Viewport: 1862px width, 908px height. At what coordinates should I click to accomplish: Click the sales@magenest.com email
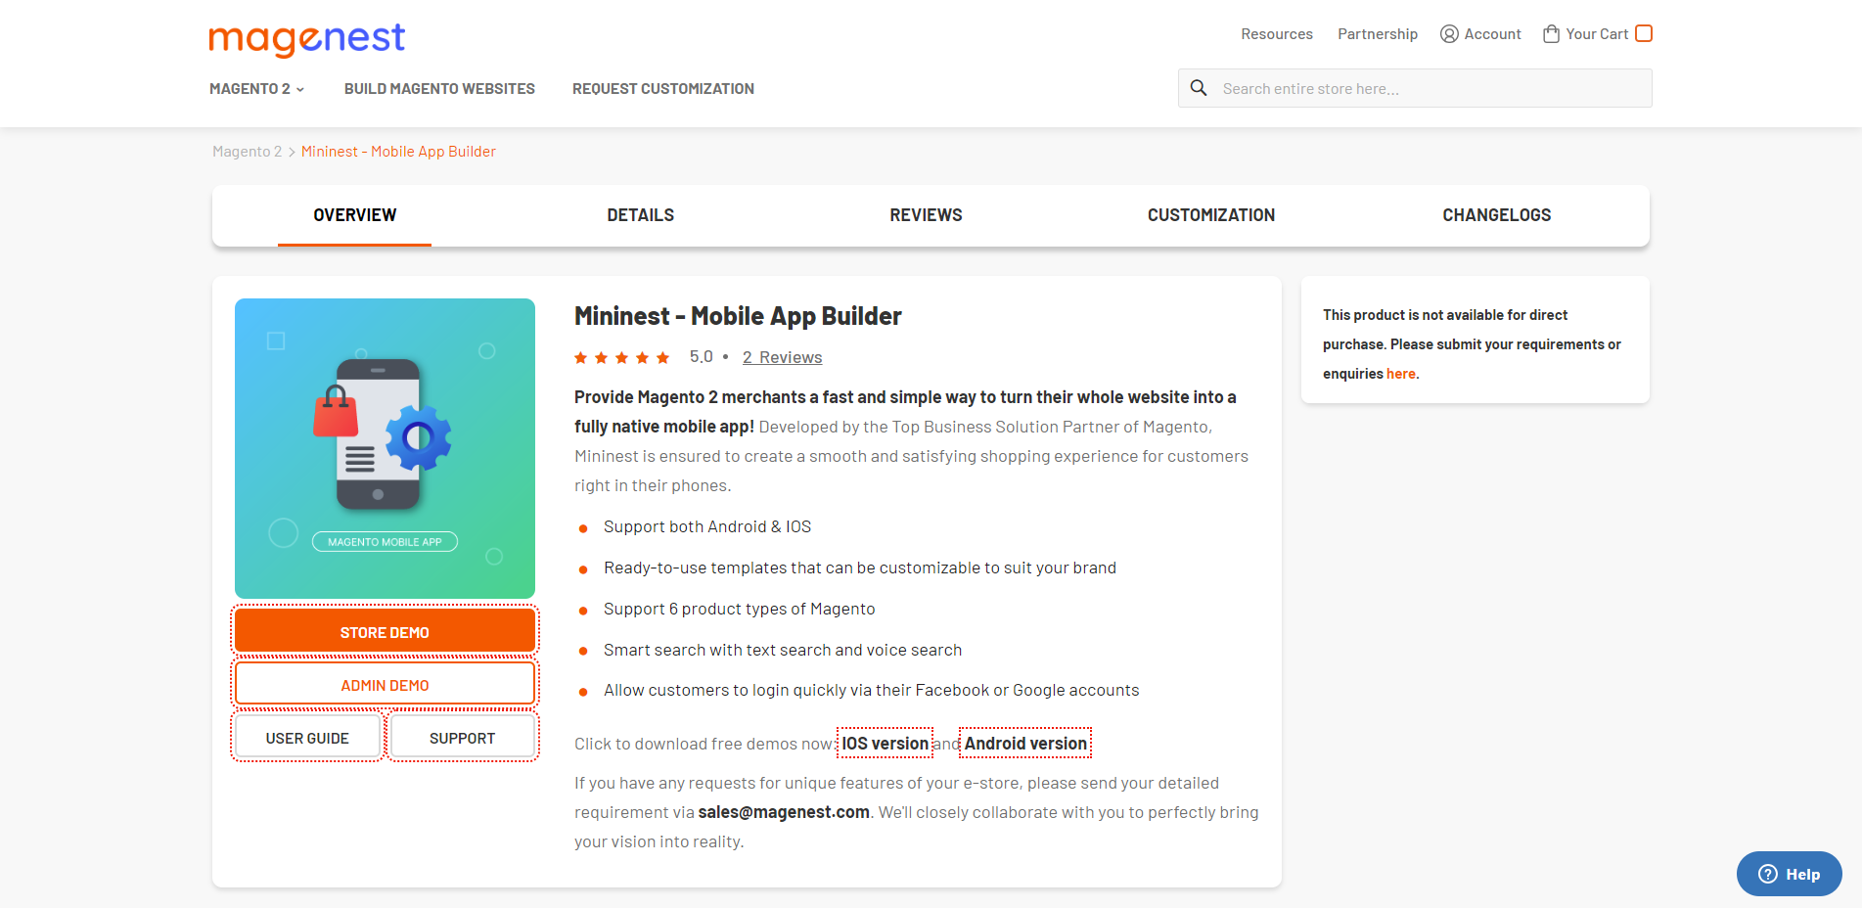pyautogui.click(x=784, y=812)
